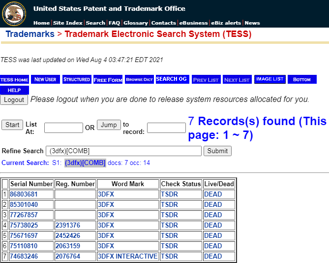Viewport: 329px width, 263px height.
Task: Open 3DFX word mark for 86803681
Action: coord(106,195)
